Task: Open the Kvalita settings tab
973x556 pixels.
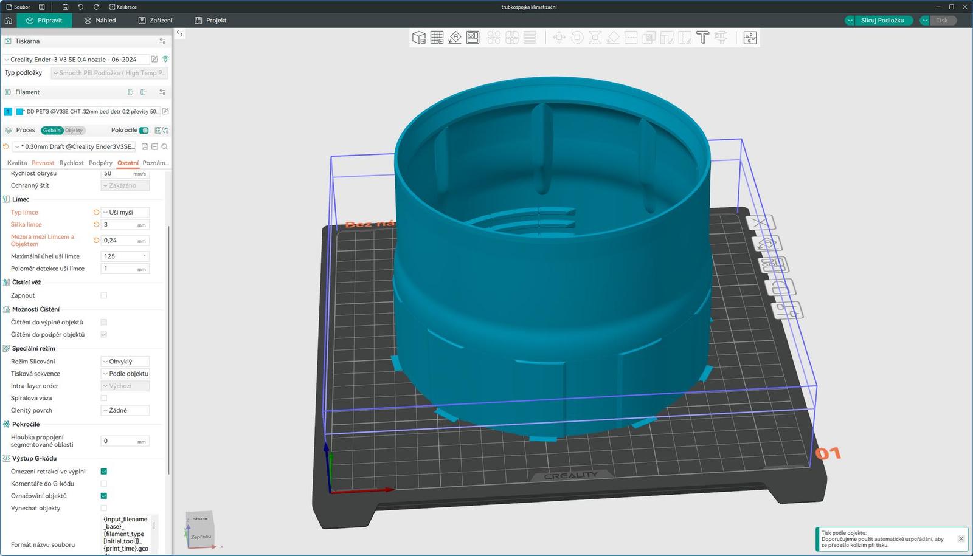Action: (17, 163)
